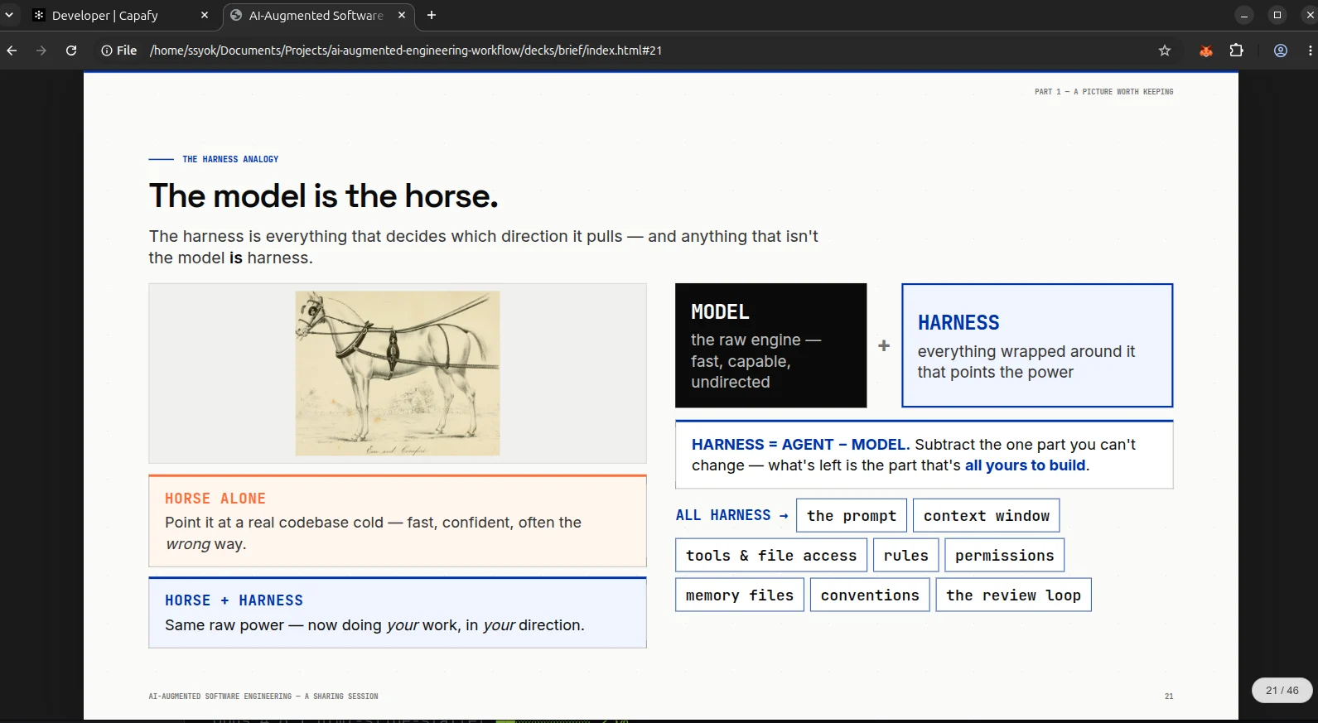Click the heading 'The model is the horse.'

tap(324, 196)
